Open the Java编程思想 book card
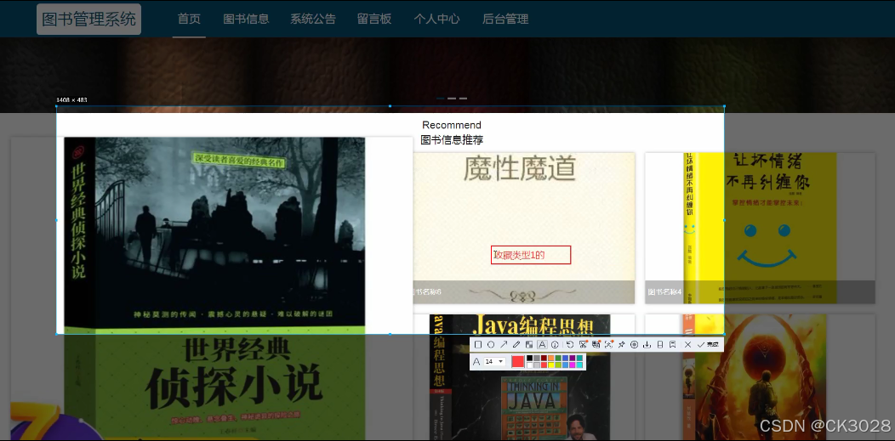This screenshot has height=441, width=895. [x=524, y=377]
